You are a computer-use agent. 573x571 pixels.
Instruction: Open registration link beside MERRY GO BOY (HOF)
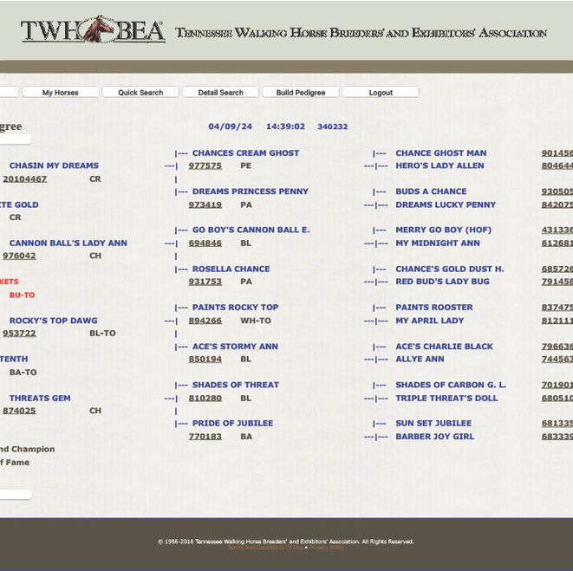click(557, 230)
